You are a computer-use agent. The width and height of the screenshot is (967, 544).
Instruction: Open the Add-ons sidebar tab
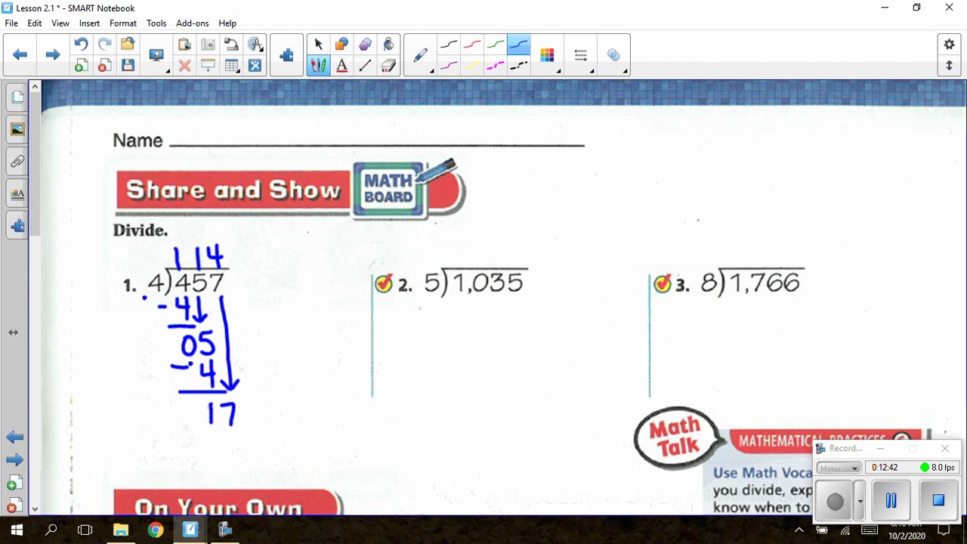click(x=17, y=226)
